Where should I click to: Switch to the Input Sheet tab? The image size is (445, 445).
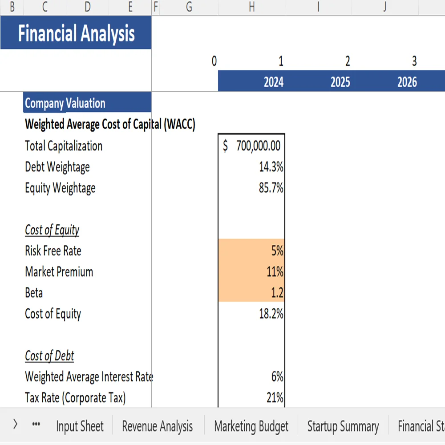tap(79, 426)
